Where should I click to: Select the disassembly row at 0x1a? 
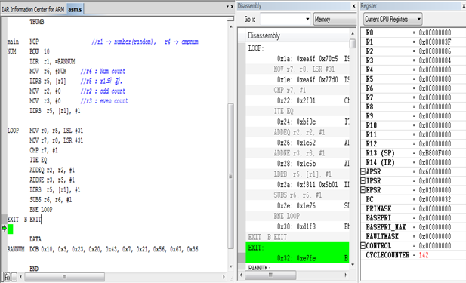click(x=298, y=59)
